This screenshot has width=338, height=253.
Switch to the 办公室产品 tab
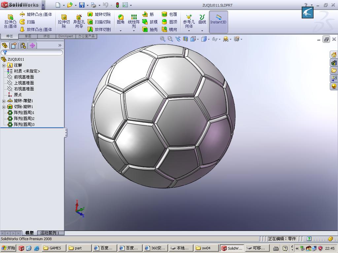(x=86, y=36)
